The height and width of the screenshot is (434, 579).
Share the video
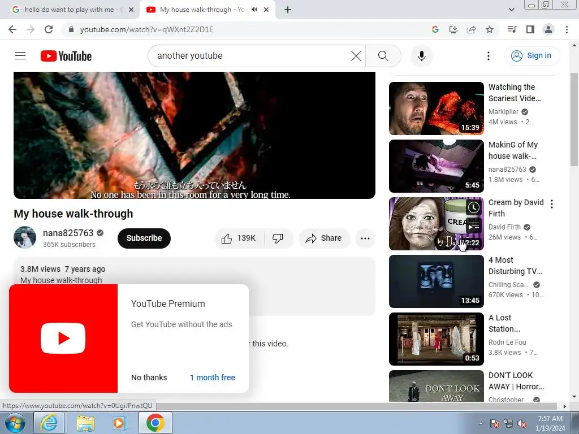(x=323, y=238)
